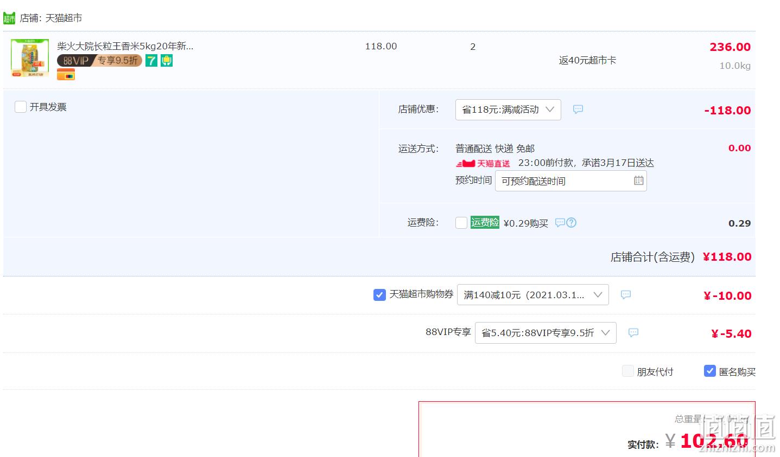Click the 返40元超市卡 promotion text
Image resolution: width=780 pixels, height=457 pixels.
[587, 60]
